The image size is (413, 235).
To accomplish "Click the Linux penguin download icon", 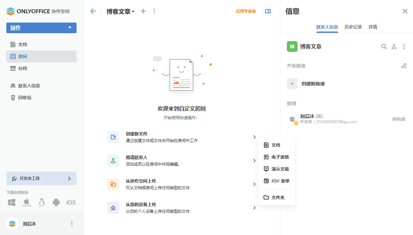I will (42, 202).
